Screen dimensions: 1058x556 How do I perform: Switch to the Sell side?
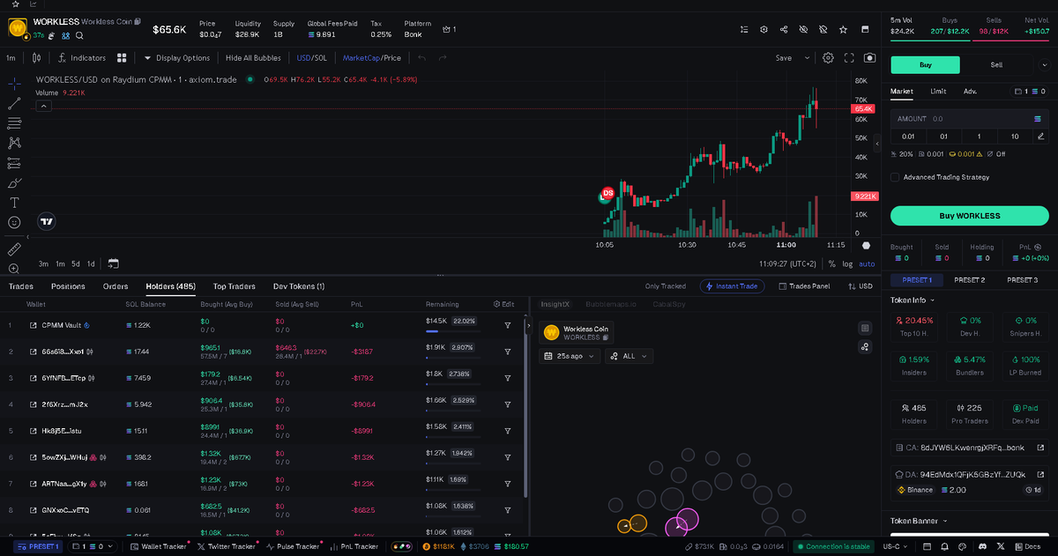pyautogui.click(x=996, y=64)
